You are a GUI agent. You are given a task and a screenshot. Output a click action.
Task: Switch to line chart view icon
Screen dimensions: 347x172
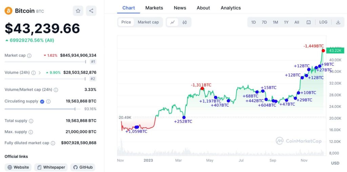[x=172, y=22]
